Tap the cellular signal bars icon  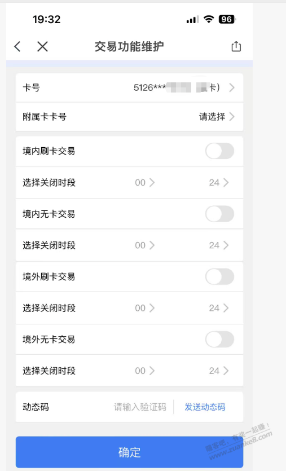click(x=192, y=20)
